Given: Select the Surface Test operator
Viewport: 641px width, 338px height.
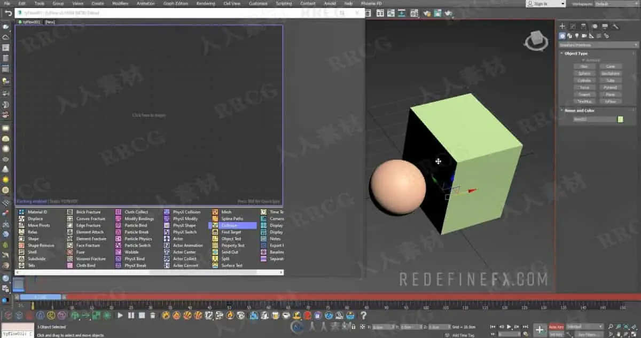Looking at the screenshot, I should click(232, 265).
